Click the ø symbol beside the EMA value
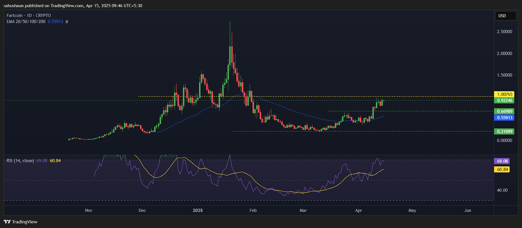522x228 pixels. point(67,22)
